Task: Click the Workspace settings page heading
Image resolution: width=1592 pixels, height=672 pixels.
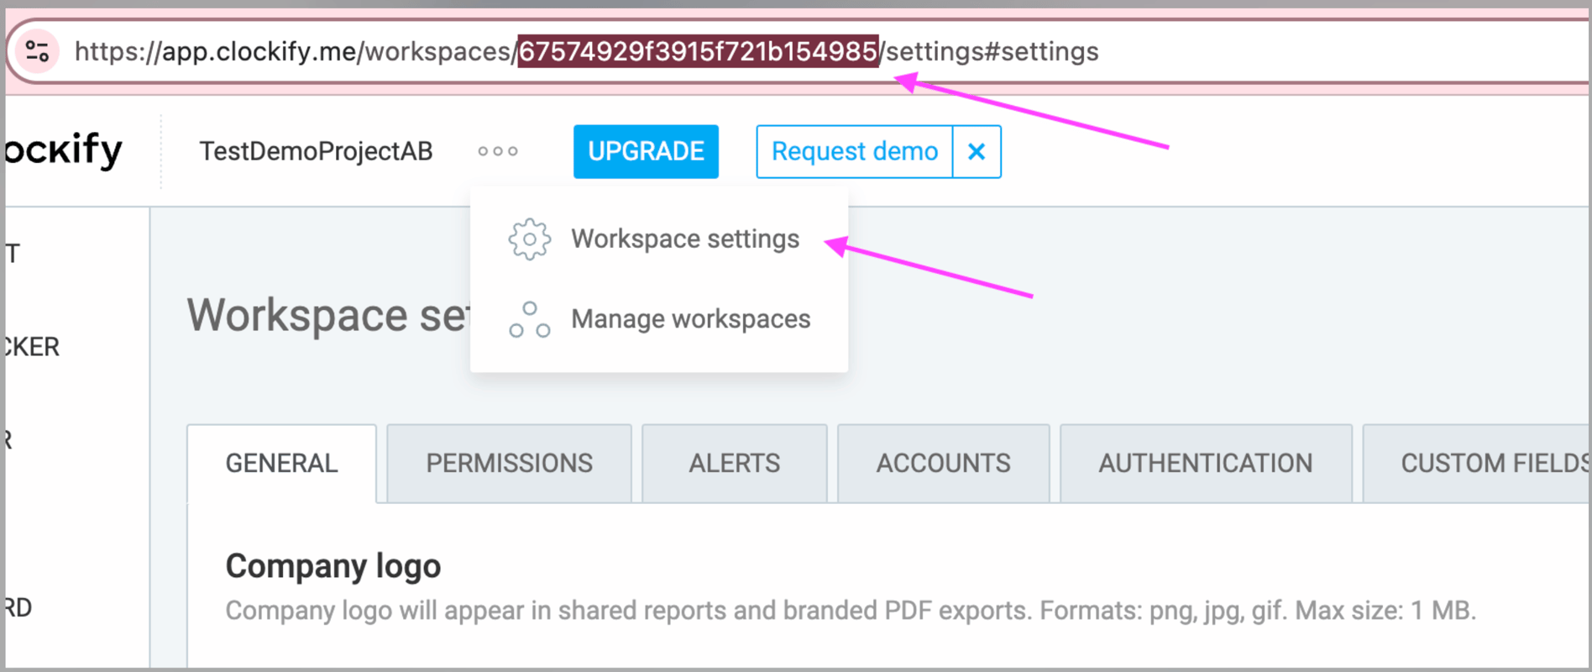Action: coord(328,315)
